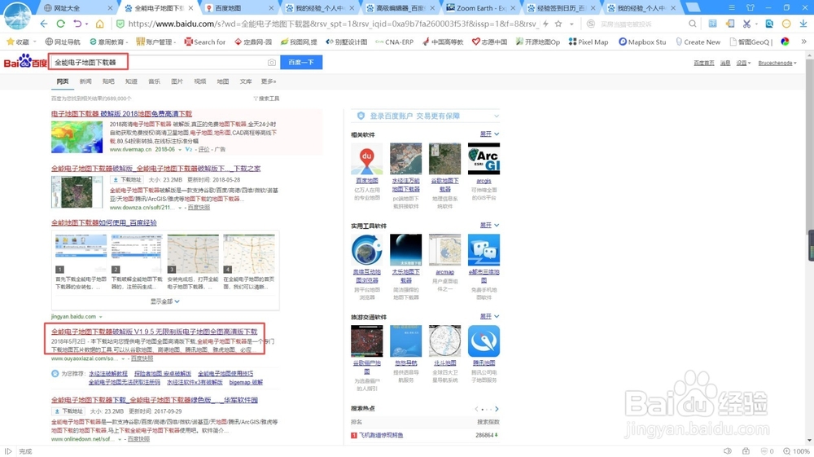Open step 3 thumbnail in jingyan result
This screenshot has height=457, width=814.
point(193,254)
